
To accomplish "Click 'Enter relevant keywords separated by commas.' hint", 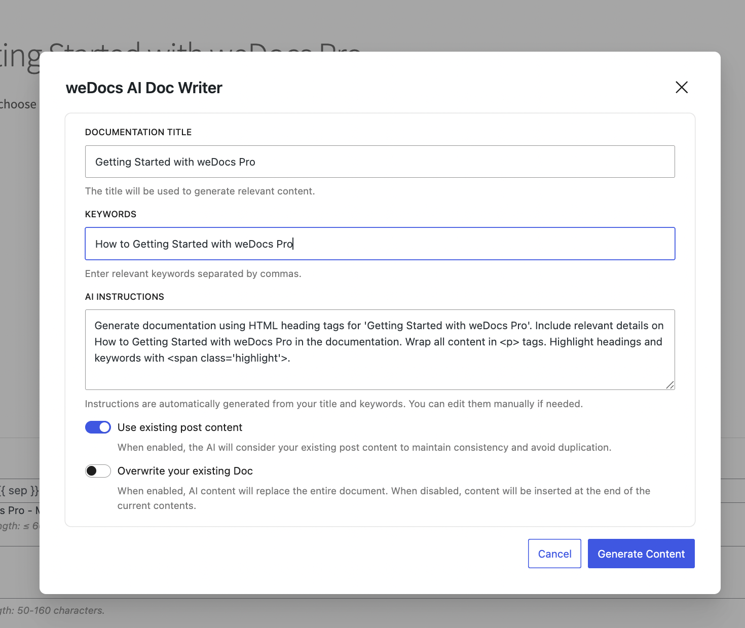I will 193,273.
